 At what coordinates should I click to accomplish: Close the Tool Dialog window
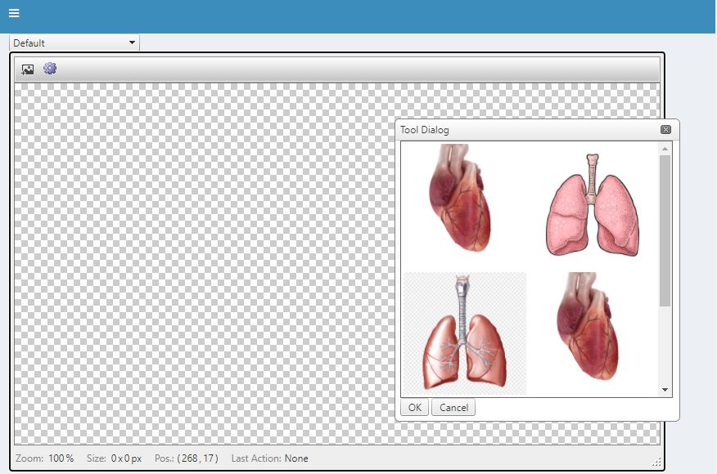coord(665,130)
